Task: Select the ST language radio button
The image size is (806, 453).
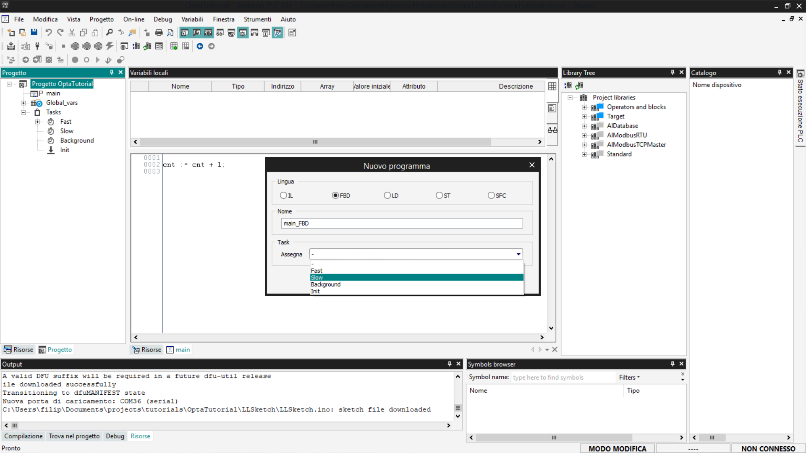Action: (x=439, y=195)
